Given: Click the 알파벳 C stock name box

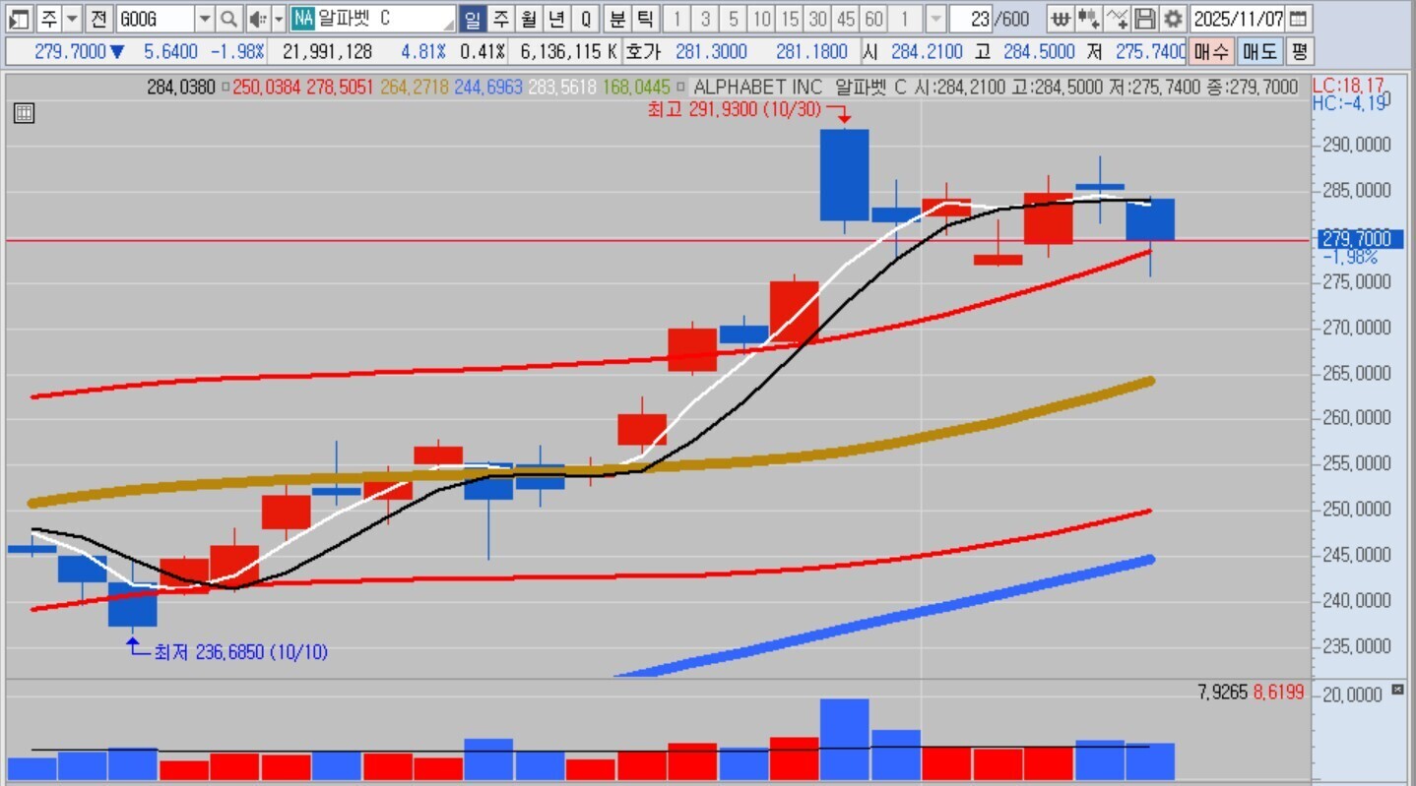Looking at the screenshot, I should [386, 19].
